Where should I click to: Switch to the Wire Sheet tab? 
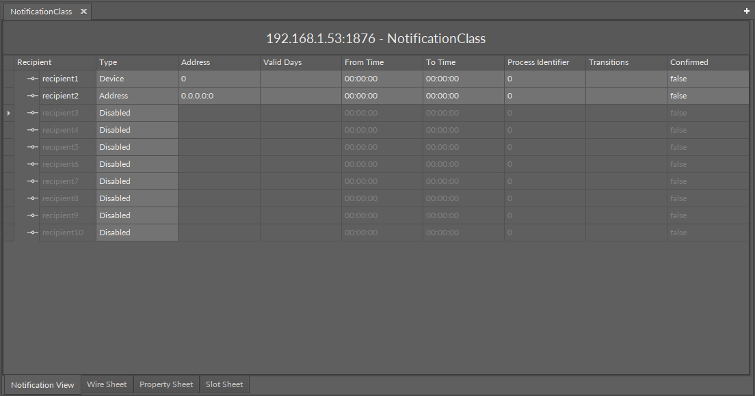(x=107, y=384)
